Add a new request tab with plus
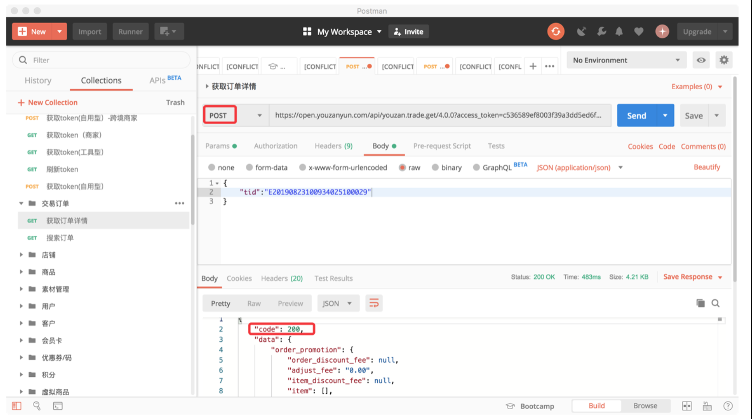The height and width of the screenshot is (419, 752). click(x=533, y=66)
